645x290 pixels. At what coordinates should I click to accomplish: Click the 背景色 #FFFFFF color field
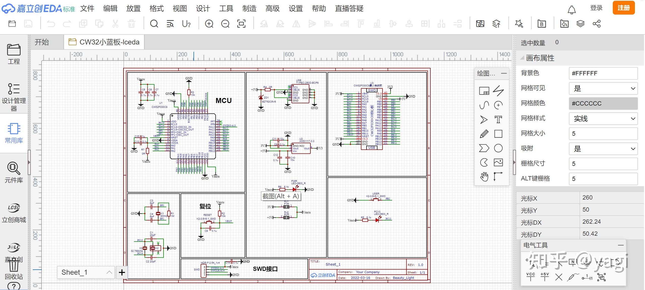pyautogui.click(x=603, y=73)
